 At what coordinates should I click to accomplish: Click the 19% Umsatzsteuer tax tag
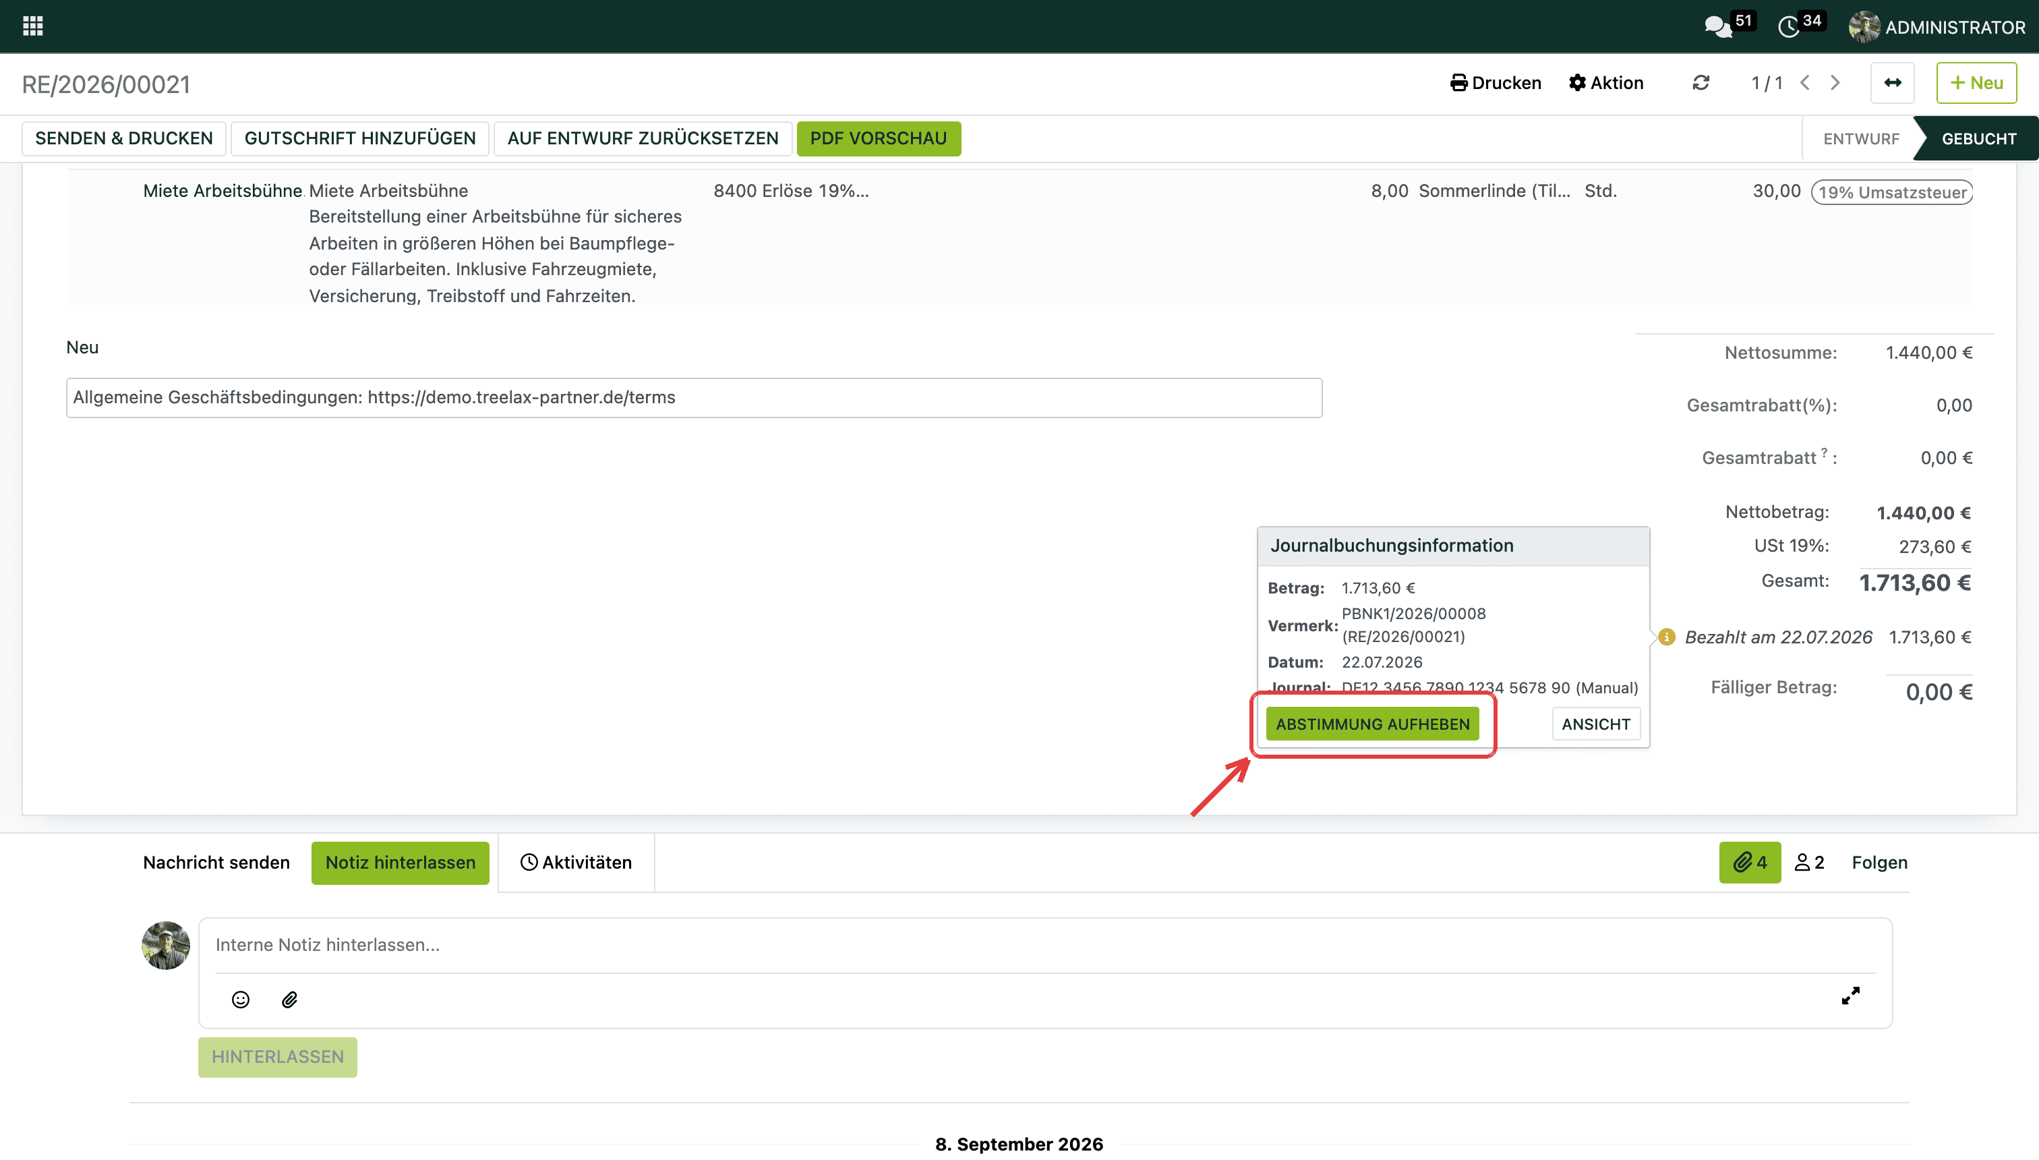click(1891, 192)
